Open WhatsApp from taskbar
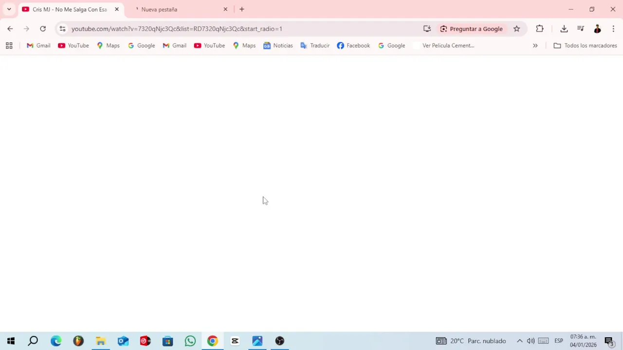Screen dimensions: 623x350 [190, 341]
